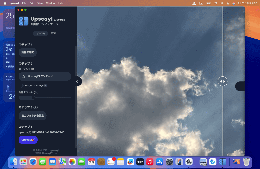Screen dimensions: 260x169
Task: Collapse the sidebar with the left chevron
Action: pyautogui.click(x=77, y=81)
